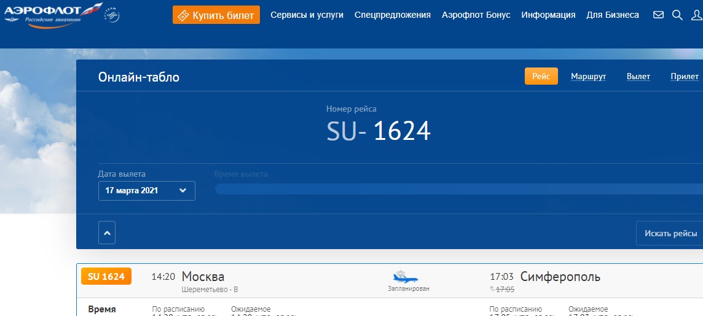
Task: Select the Рейс search tab
Action: [541, 76]
